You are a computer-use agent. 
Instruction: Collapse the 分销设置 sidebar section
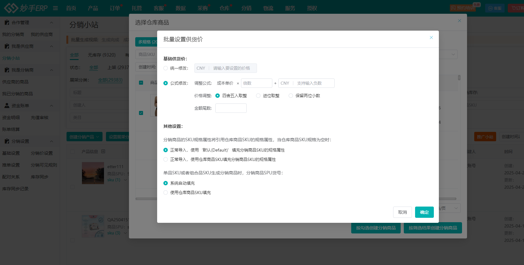(x=52, y=141)
